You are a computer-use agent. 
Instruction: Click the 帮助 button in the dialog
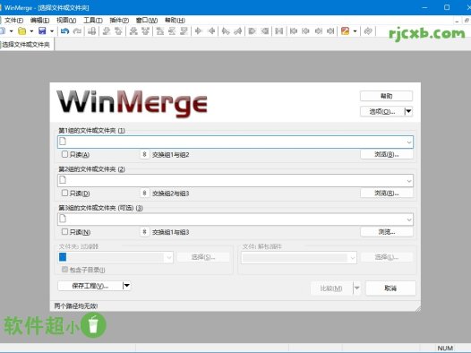(386, 96)
